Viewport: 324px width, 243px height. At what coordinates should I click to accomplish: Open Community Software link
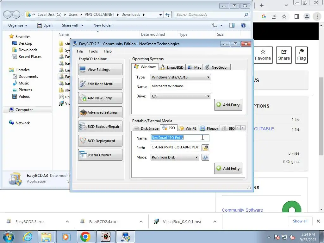(x=242, y=210)
